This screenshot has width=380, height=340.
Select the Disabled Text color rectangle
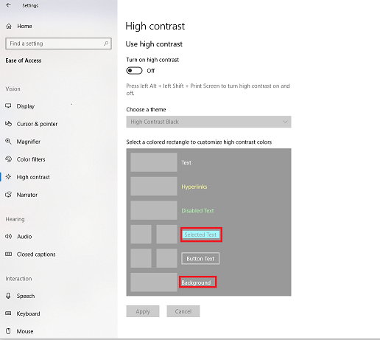[x=154, y=210]
